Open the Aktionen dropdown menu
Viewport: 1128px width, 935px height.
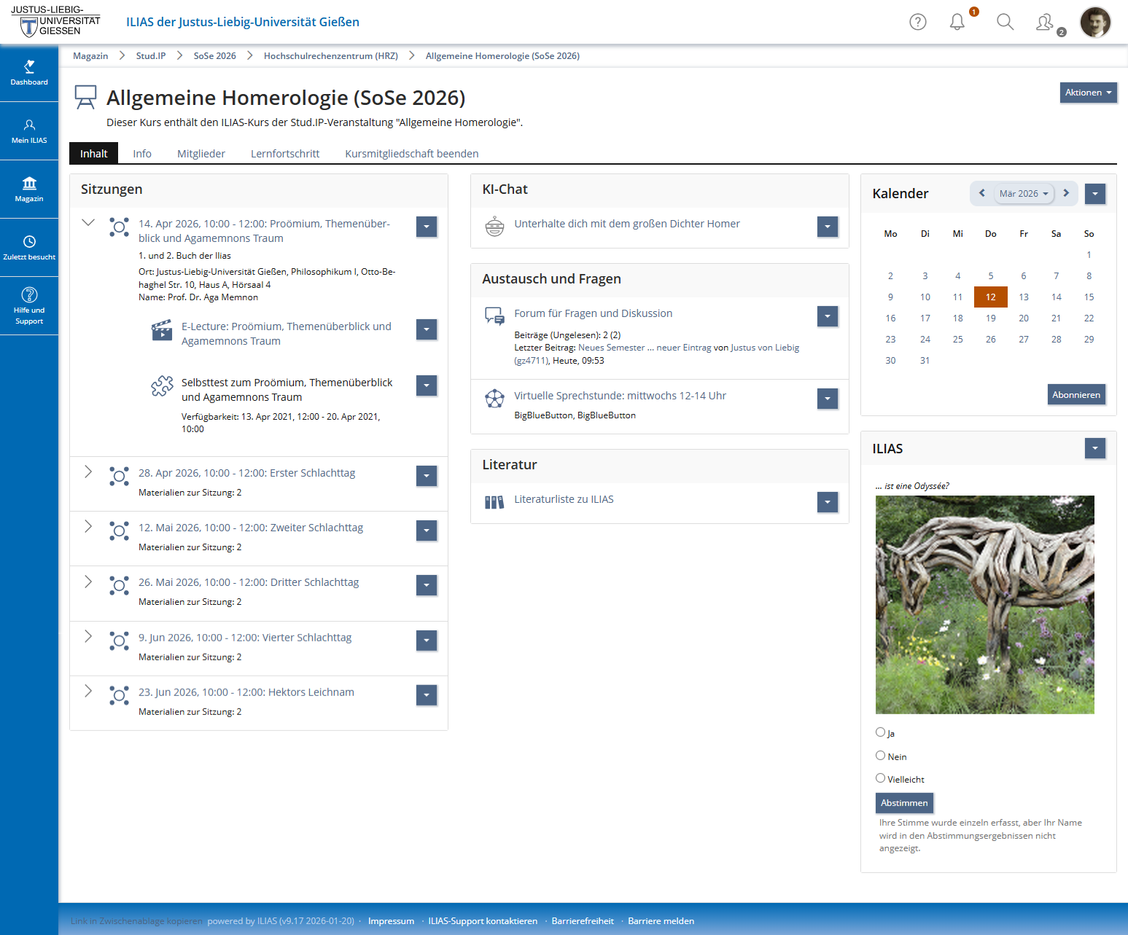point(1088,93)
